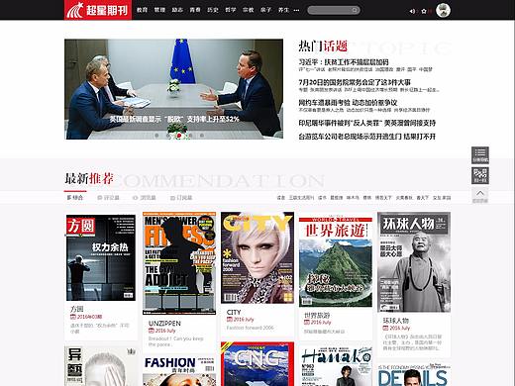The width and height of the screenshot is (515, 386).
Task: Open the 世界旅游 magazine cover
Action: click(x=336, y=261)
